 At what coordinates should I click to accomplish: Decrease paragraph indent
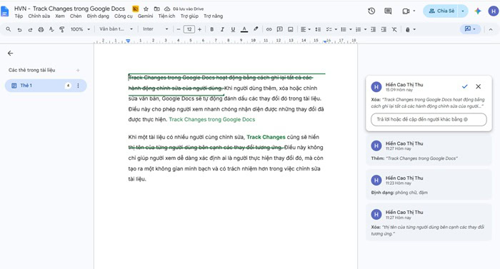click(373, 29)
